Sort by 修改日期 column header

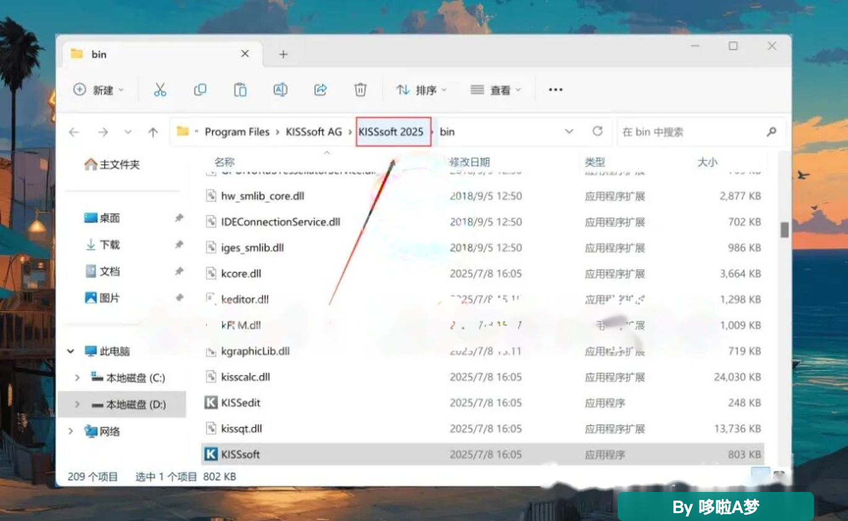pyautogui.click(x=470, y=162)
